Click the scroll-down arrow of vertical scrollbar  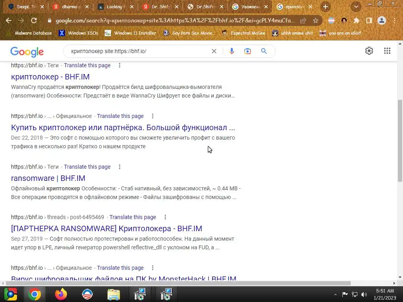pyautogui.click(x=400, y=277)
